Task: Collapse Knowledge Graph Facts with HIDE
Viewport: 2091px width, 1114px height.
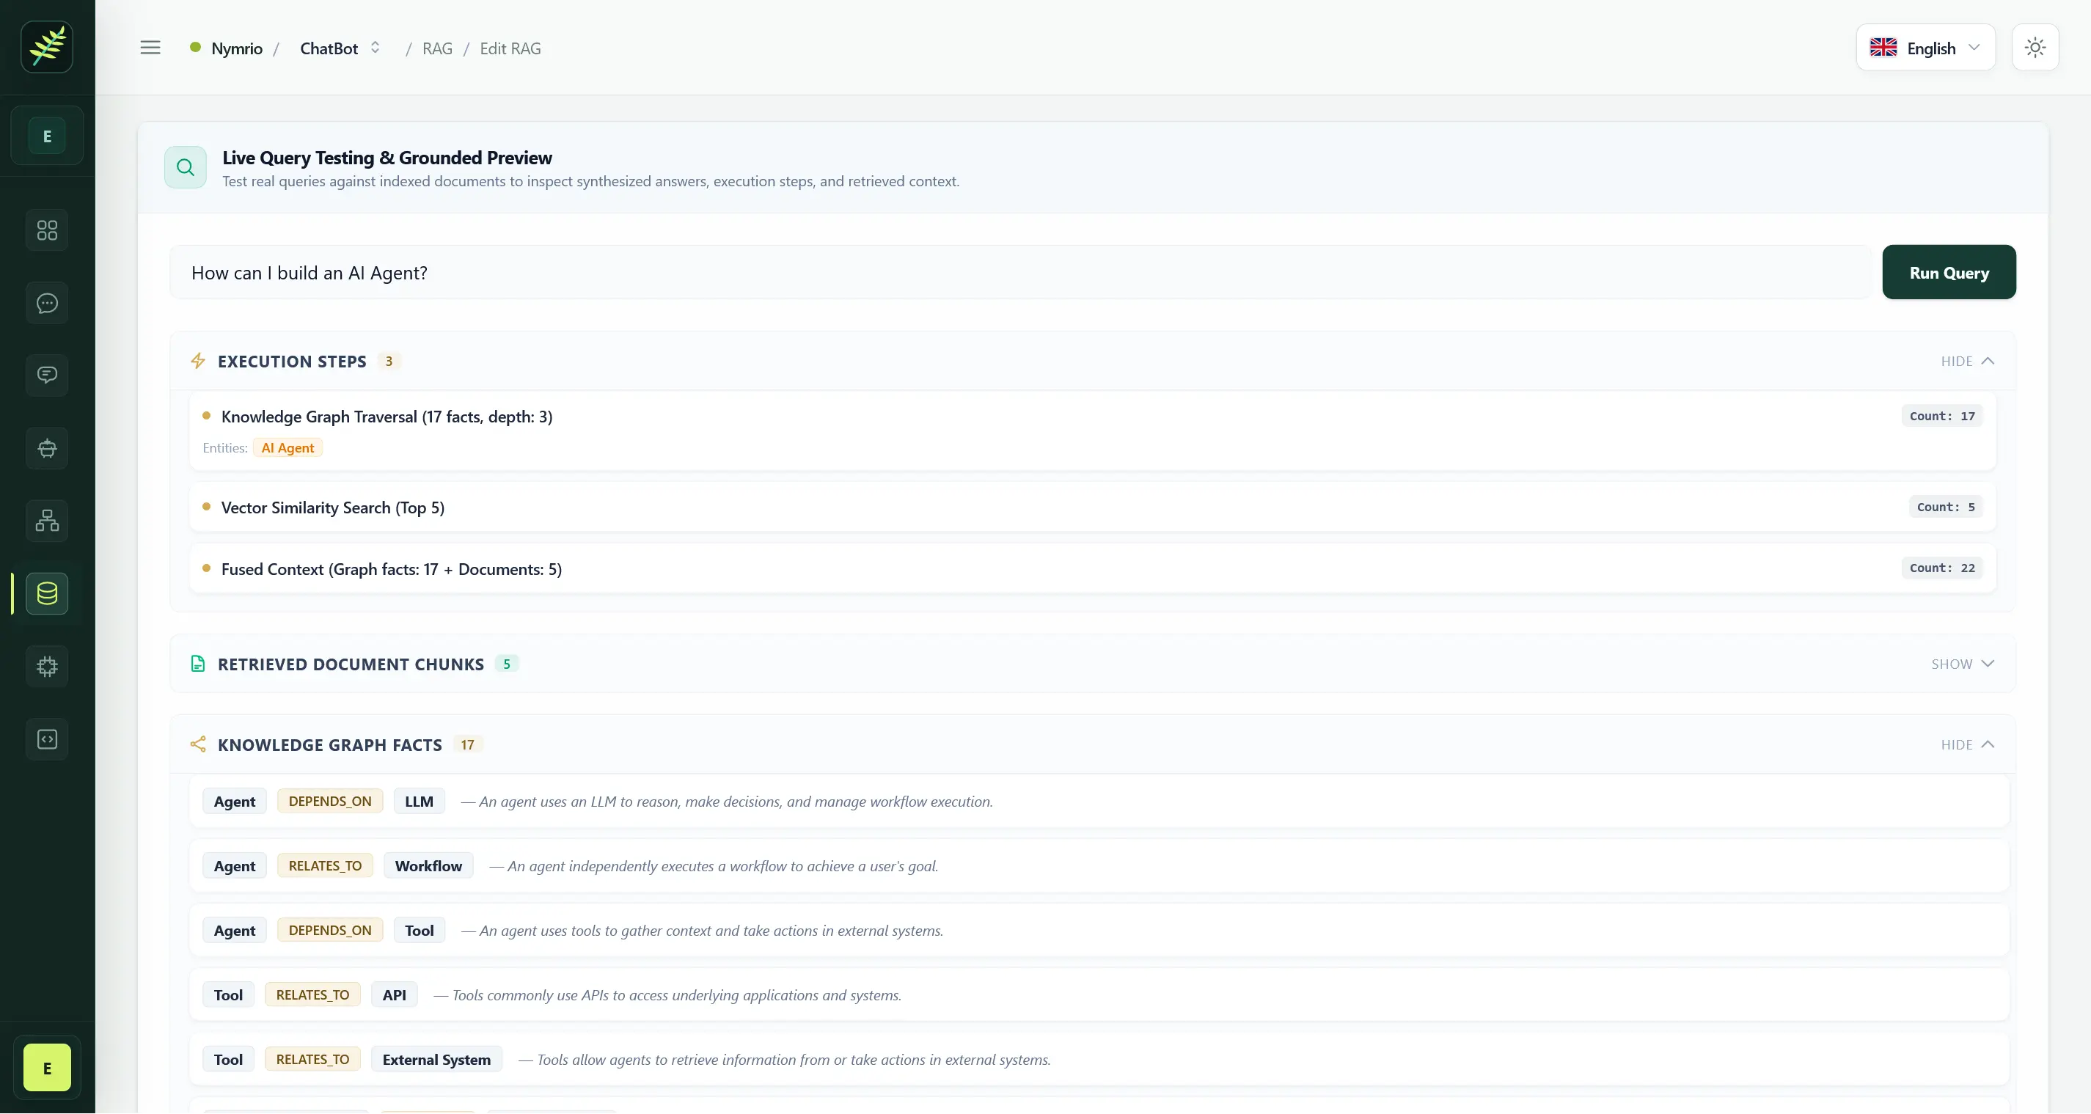Action: [1967, 744]
